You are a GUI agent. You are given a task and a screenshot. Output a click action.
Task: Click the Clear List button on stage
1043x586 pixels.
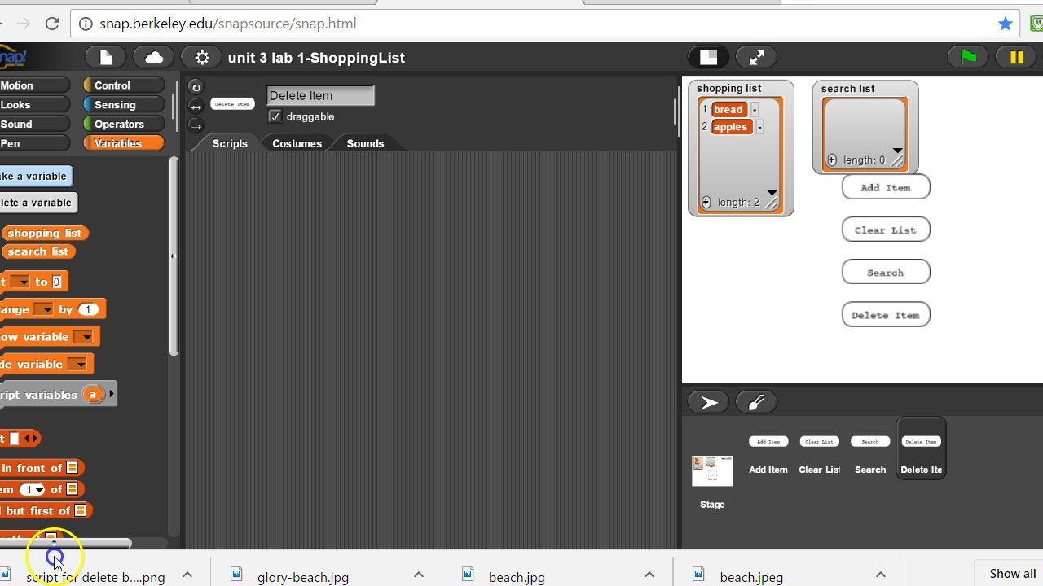tap(886, 230)
